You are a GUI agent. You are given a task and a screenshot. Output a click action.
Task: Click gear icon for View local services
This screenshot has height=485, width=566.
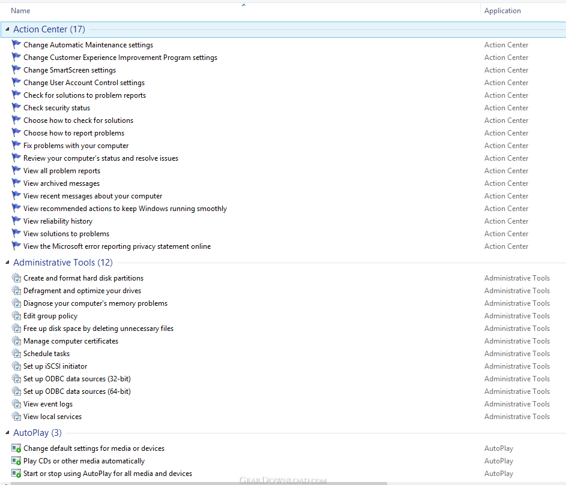[x=16, y=417]
